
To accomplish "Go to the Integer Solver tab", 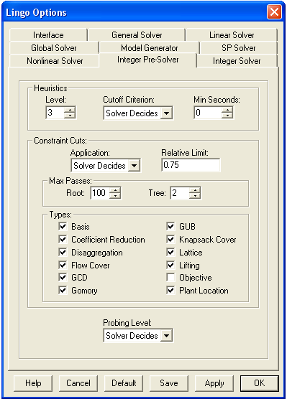I will pos(237,61).
